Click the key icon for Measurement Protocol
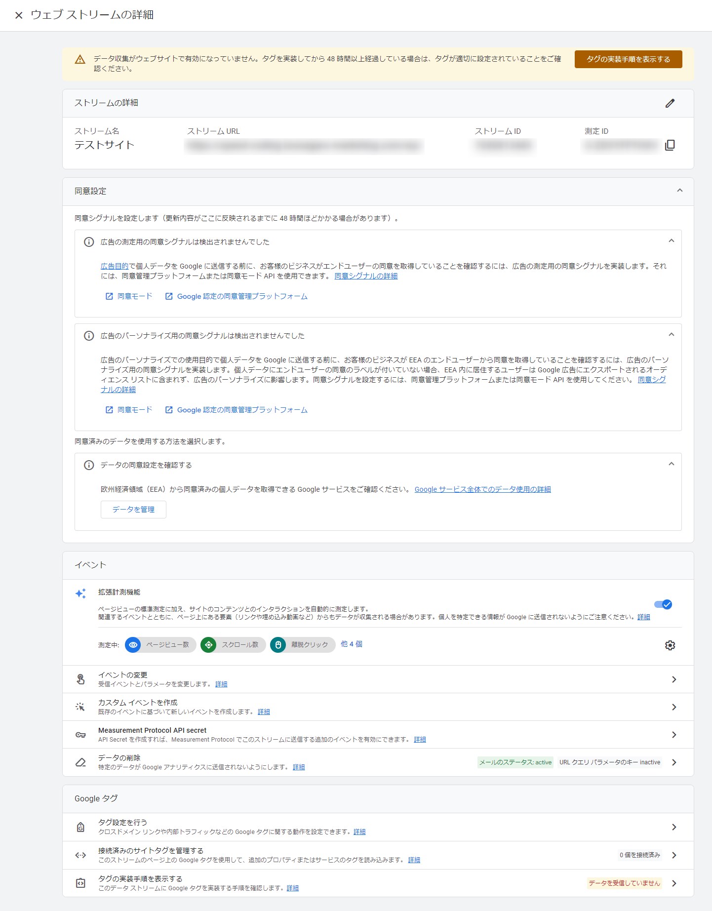712x911 pixels. [80, 735]
